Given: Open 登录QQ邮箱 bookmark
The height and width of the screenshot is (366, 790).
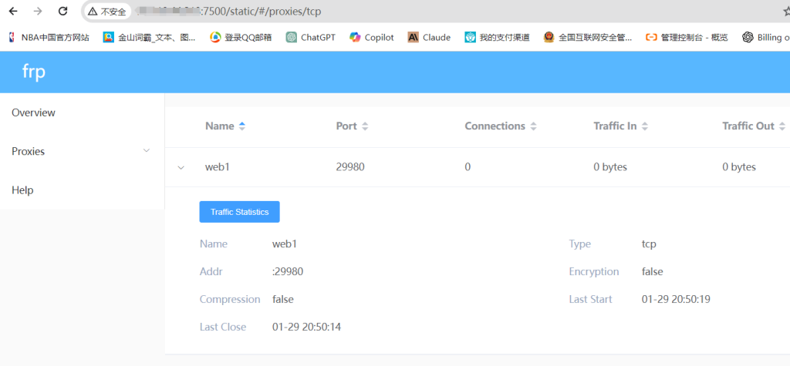Looking at the screenshot, I should click(241, 37).
